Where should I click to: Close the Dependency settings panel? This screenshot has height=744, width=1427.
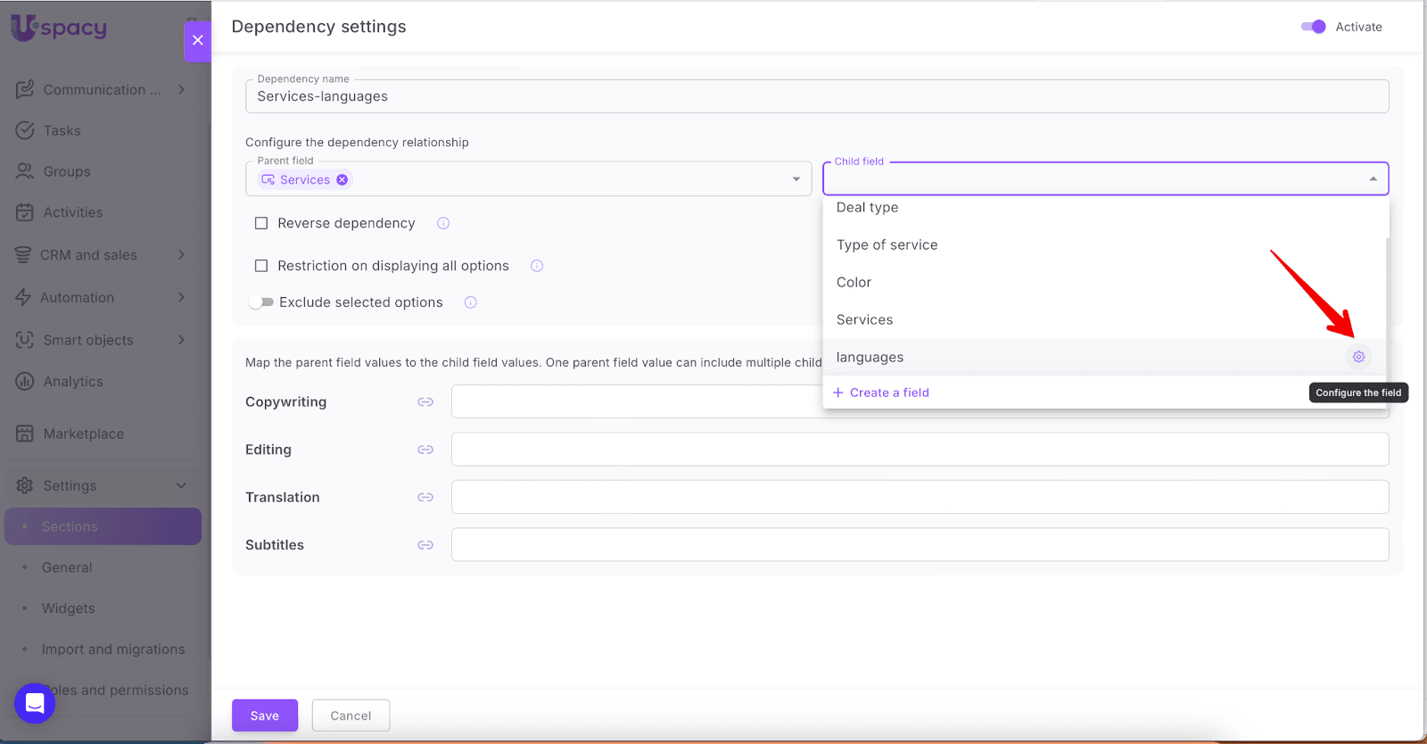(x=197, y=40)
